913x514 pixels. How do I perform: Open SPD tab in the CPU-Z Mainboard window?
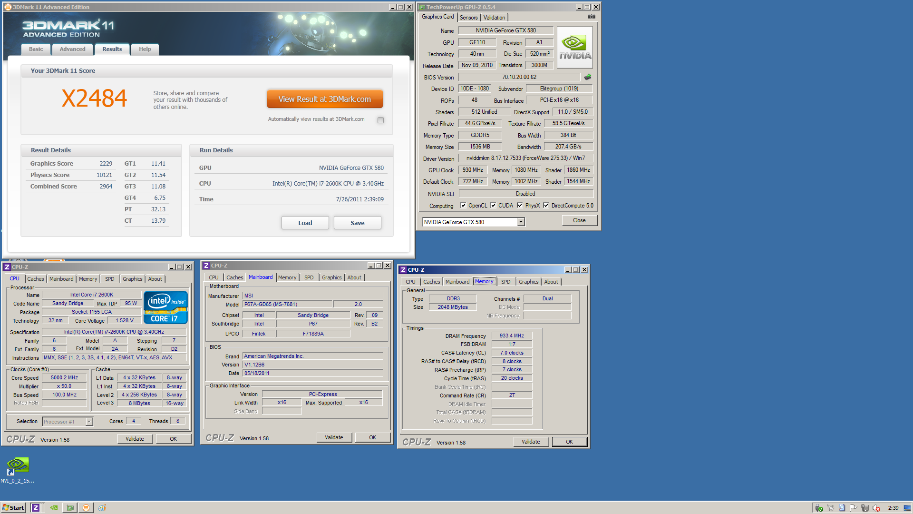(x=309, y=277)
